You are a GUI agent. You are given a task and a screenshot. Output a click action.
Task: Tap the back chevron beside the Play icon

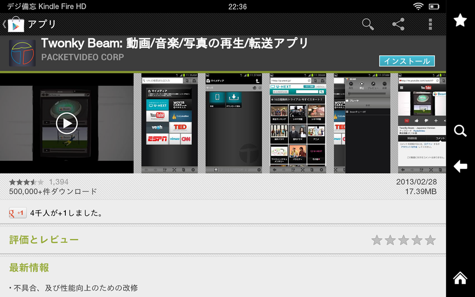pos(4,24)
